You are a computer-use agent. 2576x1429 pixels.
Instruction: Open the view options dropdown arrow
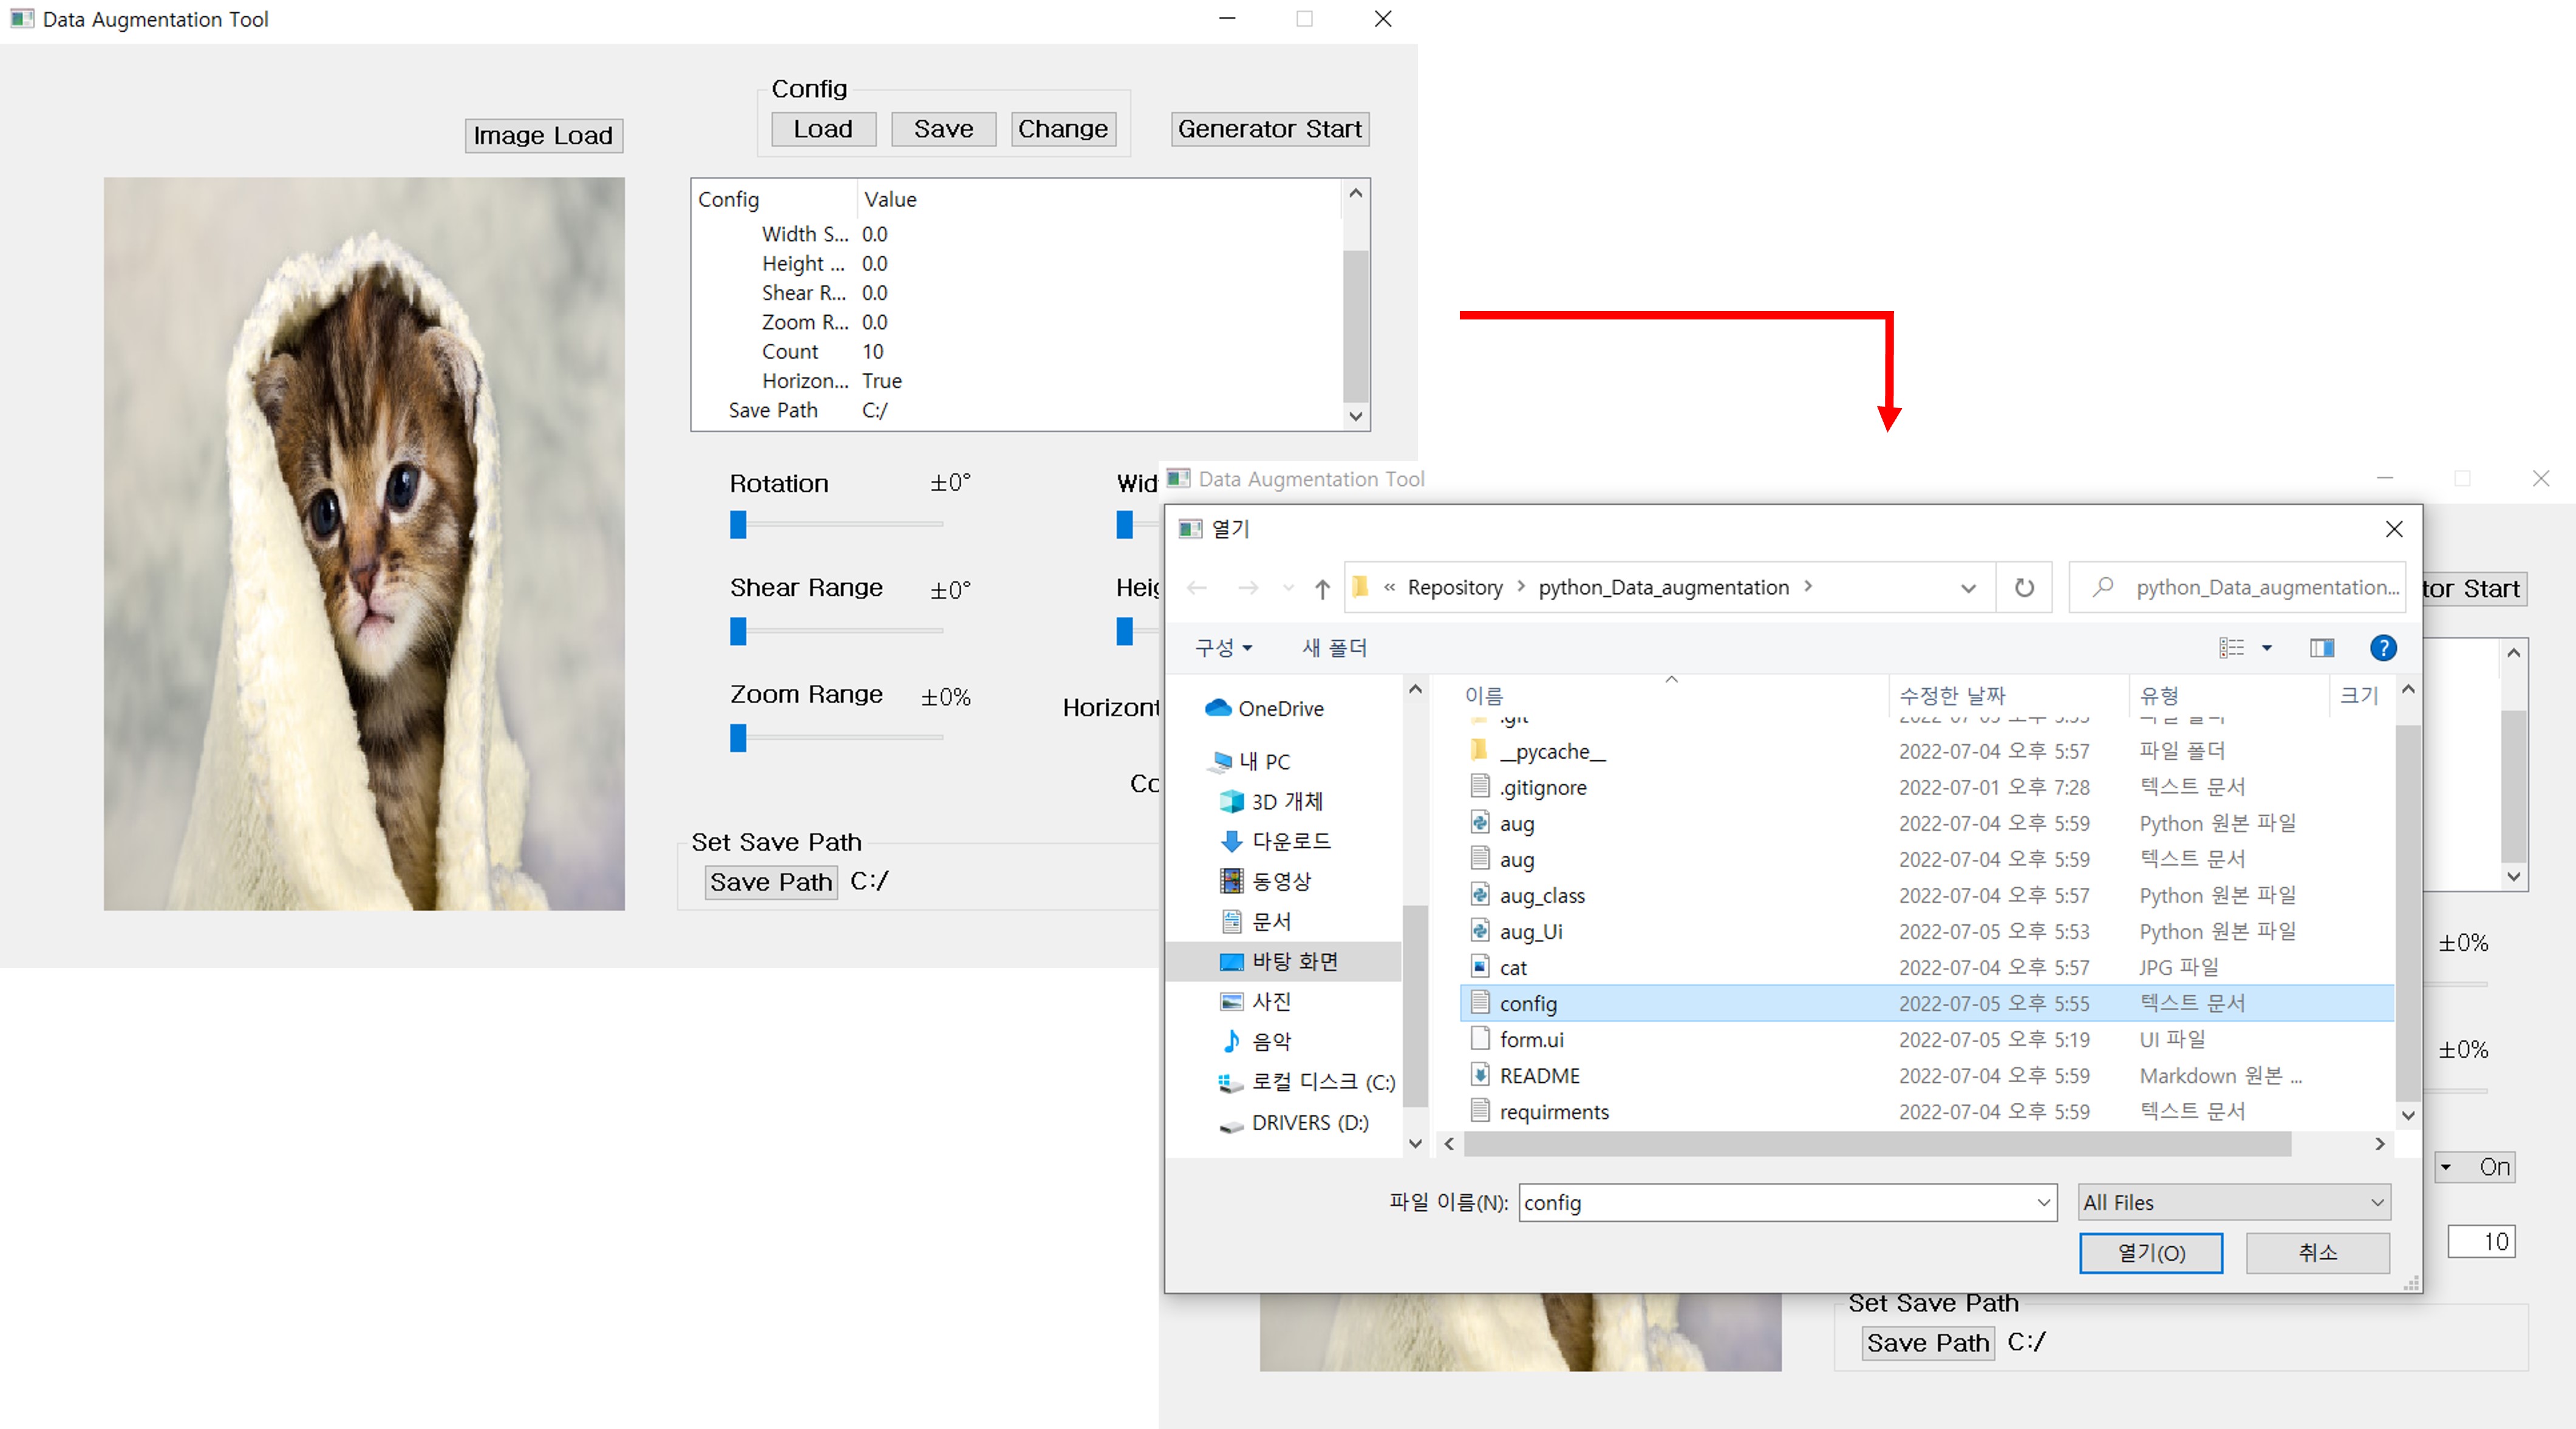(2267, 648)
